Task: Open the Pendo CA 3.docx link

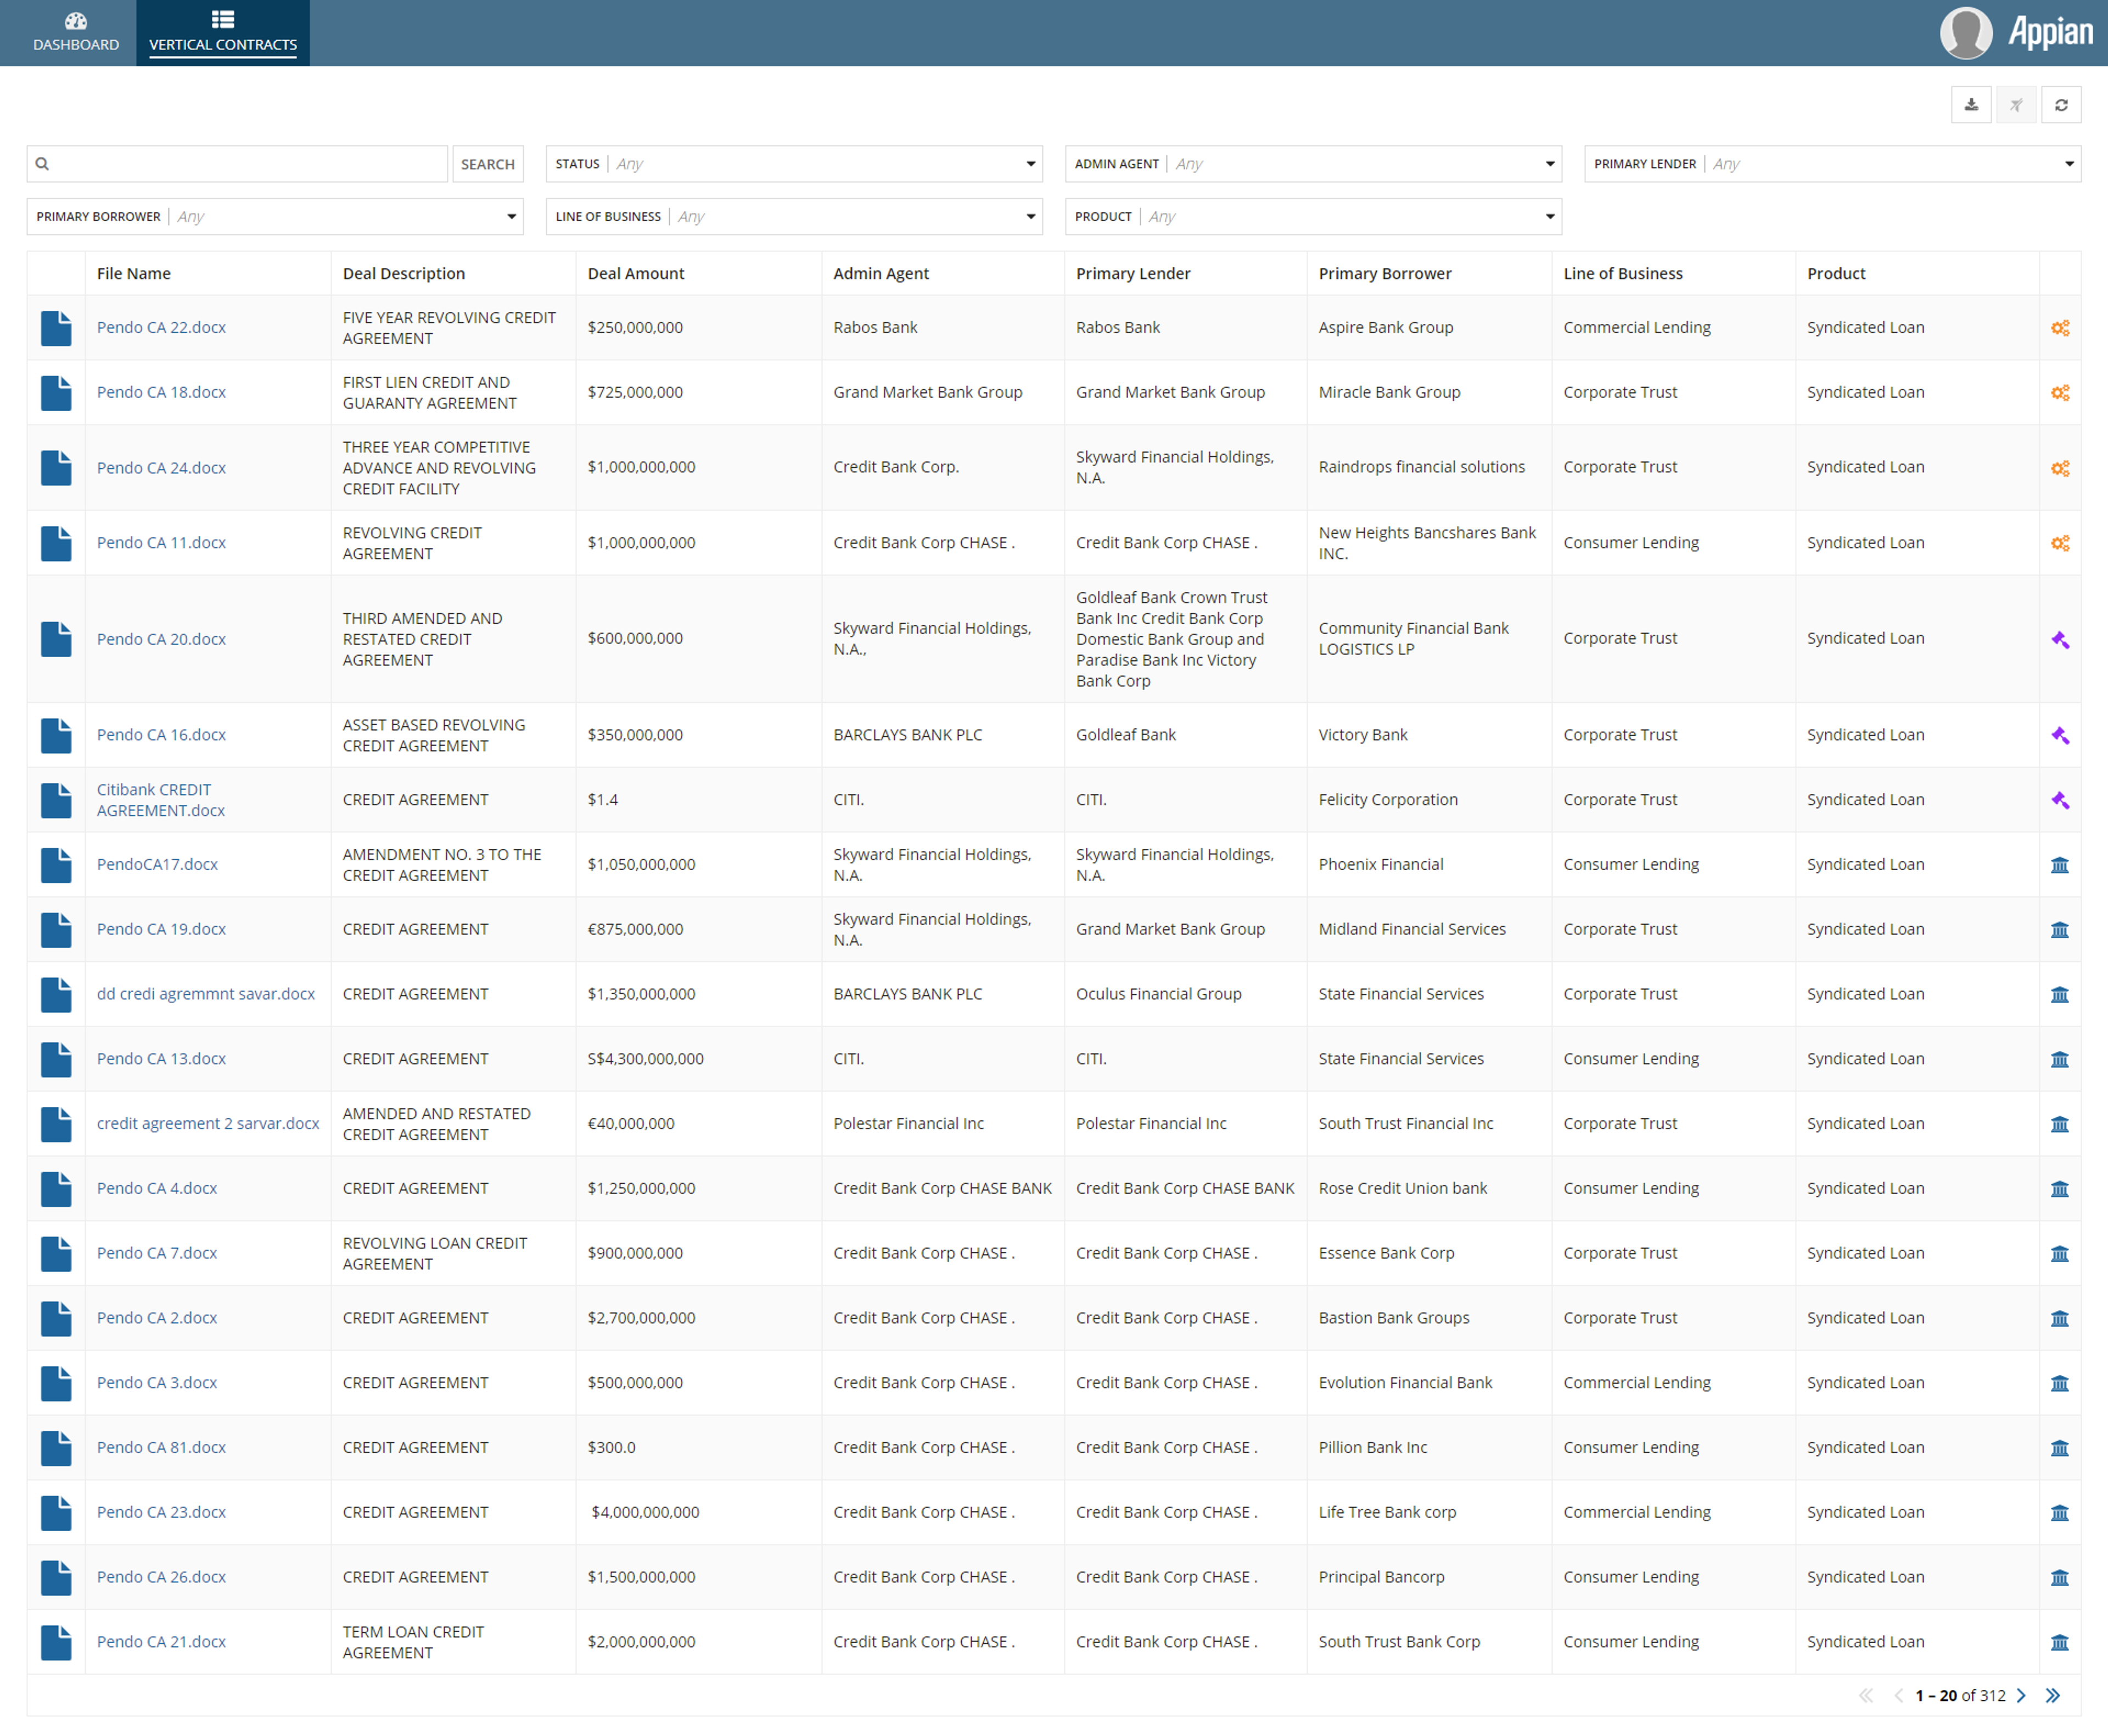Action: (x=157, y=1383)
